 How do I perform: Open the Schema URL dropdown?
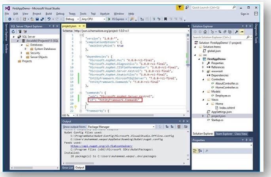188,31
